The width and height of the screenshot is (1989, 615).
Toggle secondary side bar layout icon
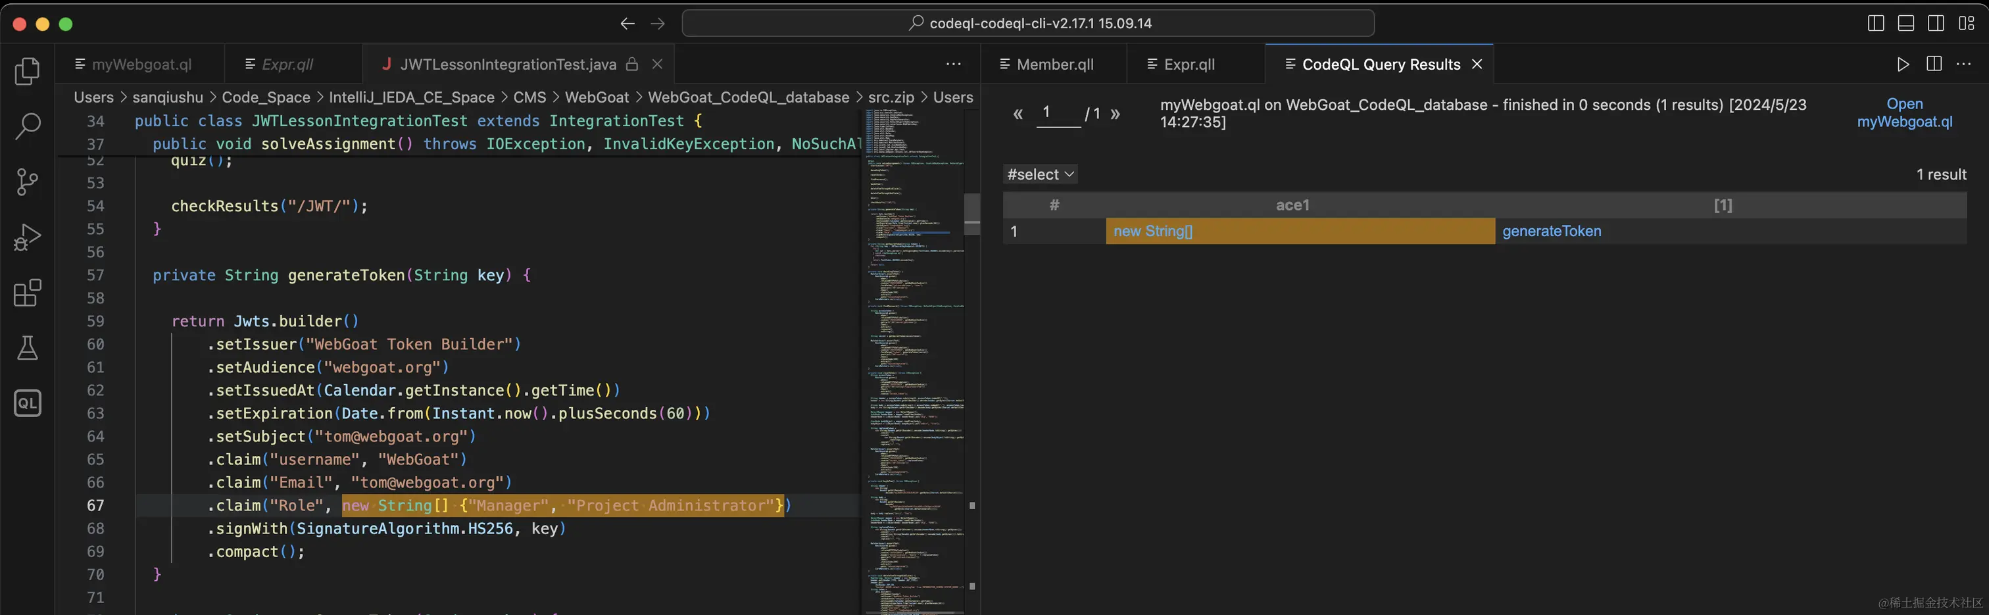[1936, 23]
